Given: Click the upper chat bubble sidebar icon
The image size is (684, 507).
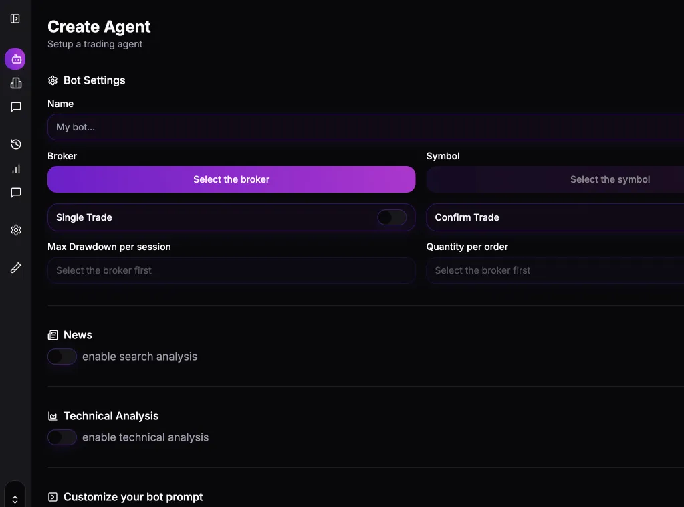Looking at the screenshot, I should pyautogui.click(x=16, y=107).
